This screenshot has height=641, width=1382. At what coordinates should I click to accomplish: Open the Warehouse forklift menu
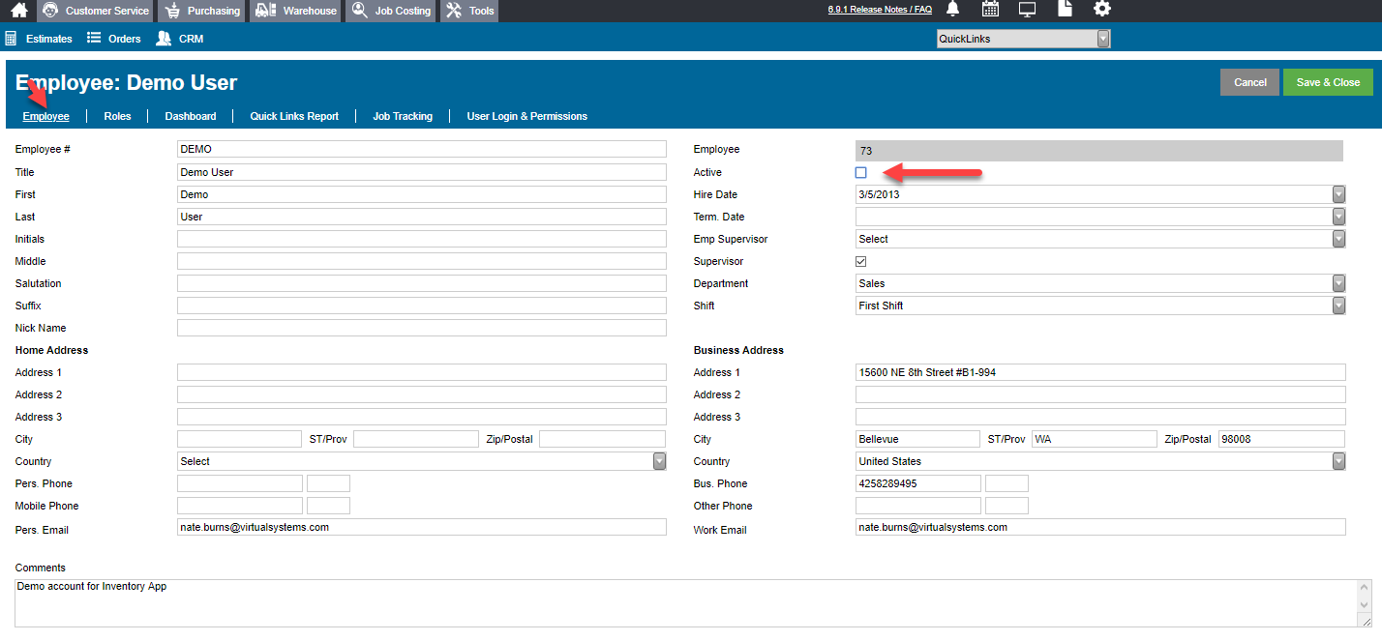click(296, 11)
